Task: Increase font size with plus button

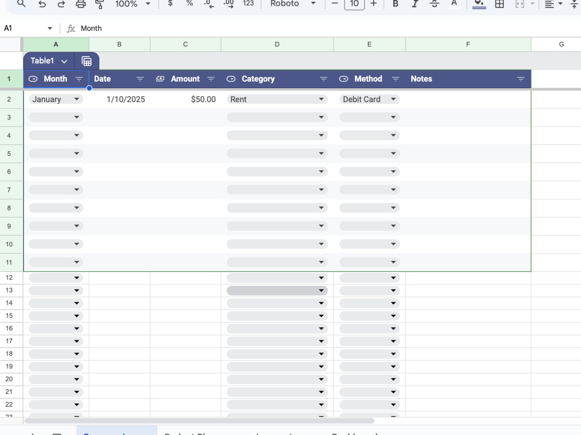Action: pyautogui.click(x=374, y=3)
